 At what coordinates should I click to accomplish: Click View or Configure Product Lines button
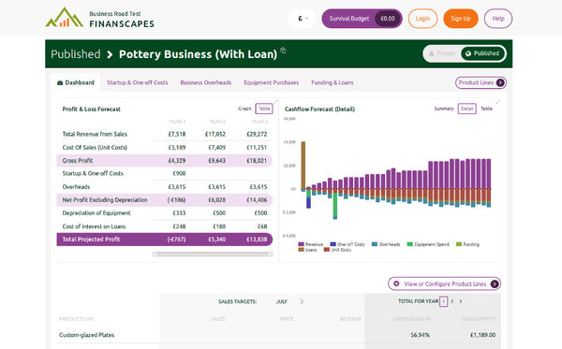click(x=444, y=284)
